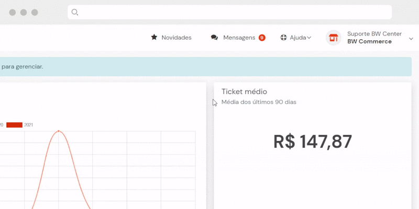This screenshot has width=419, height=209.
Task: Click the Ajuda lifebuoy icon
Action: [283, 37]
